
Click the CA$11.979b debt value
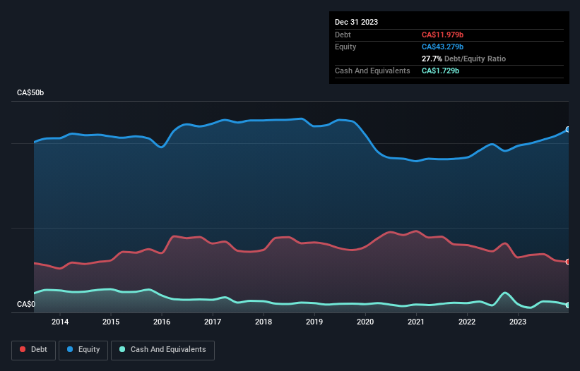coord(442,35)
